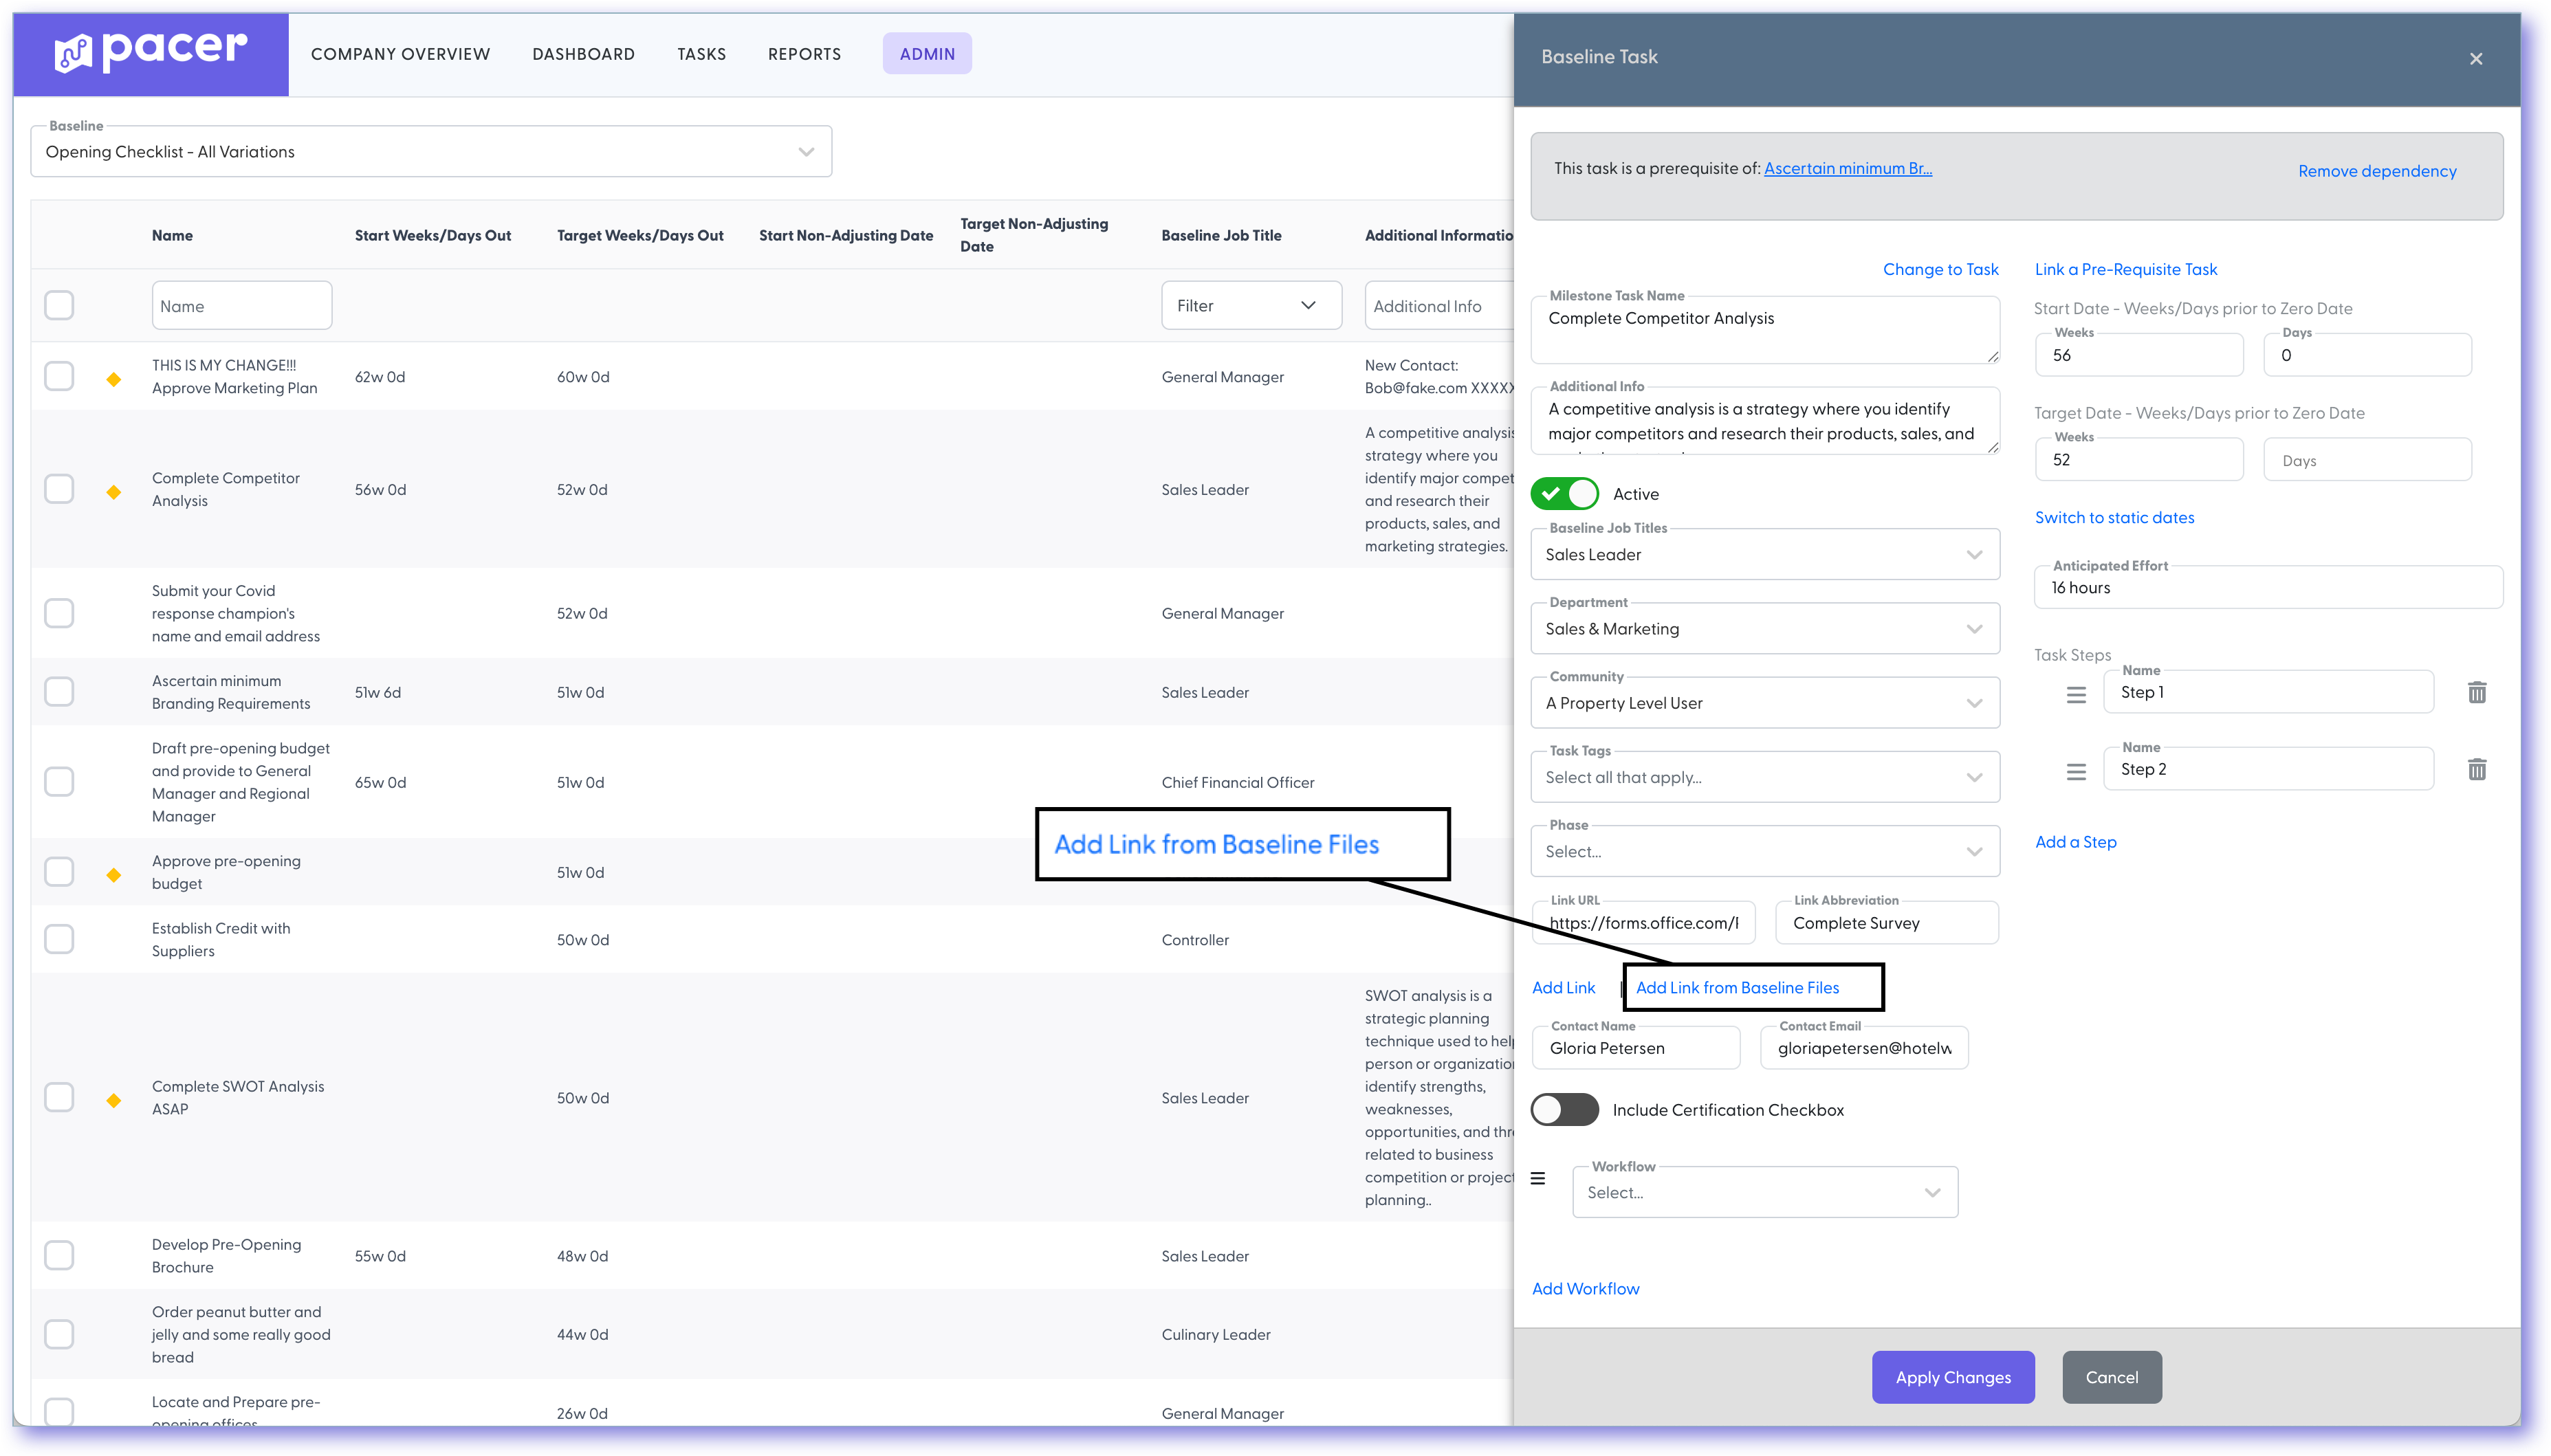Viewport: 2551px width, 1456px height.
Task: Open the Baseline checklist dropdown
Action: (x=431, y=152)
